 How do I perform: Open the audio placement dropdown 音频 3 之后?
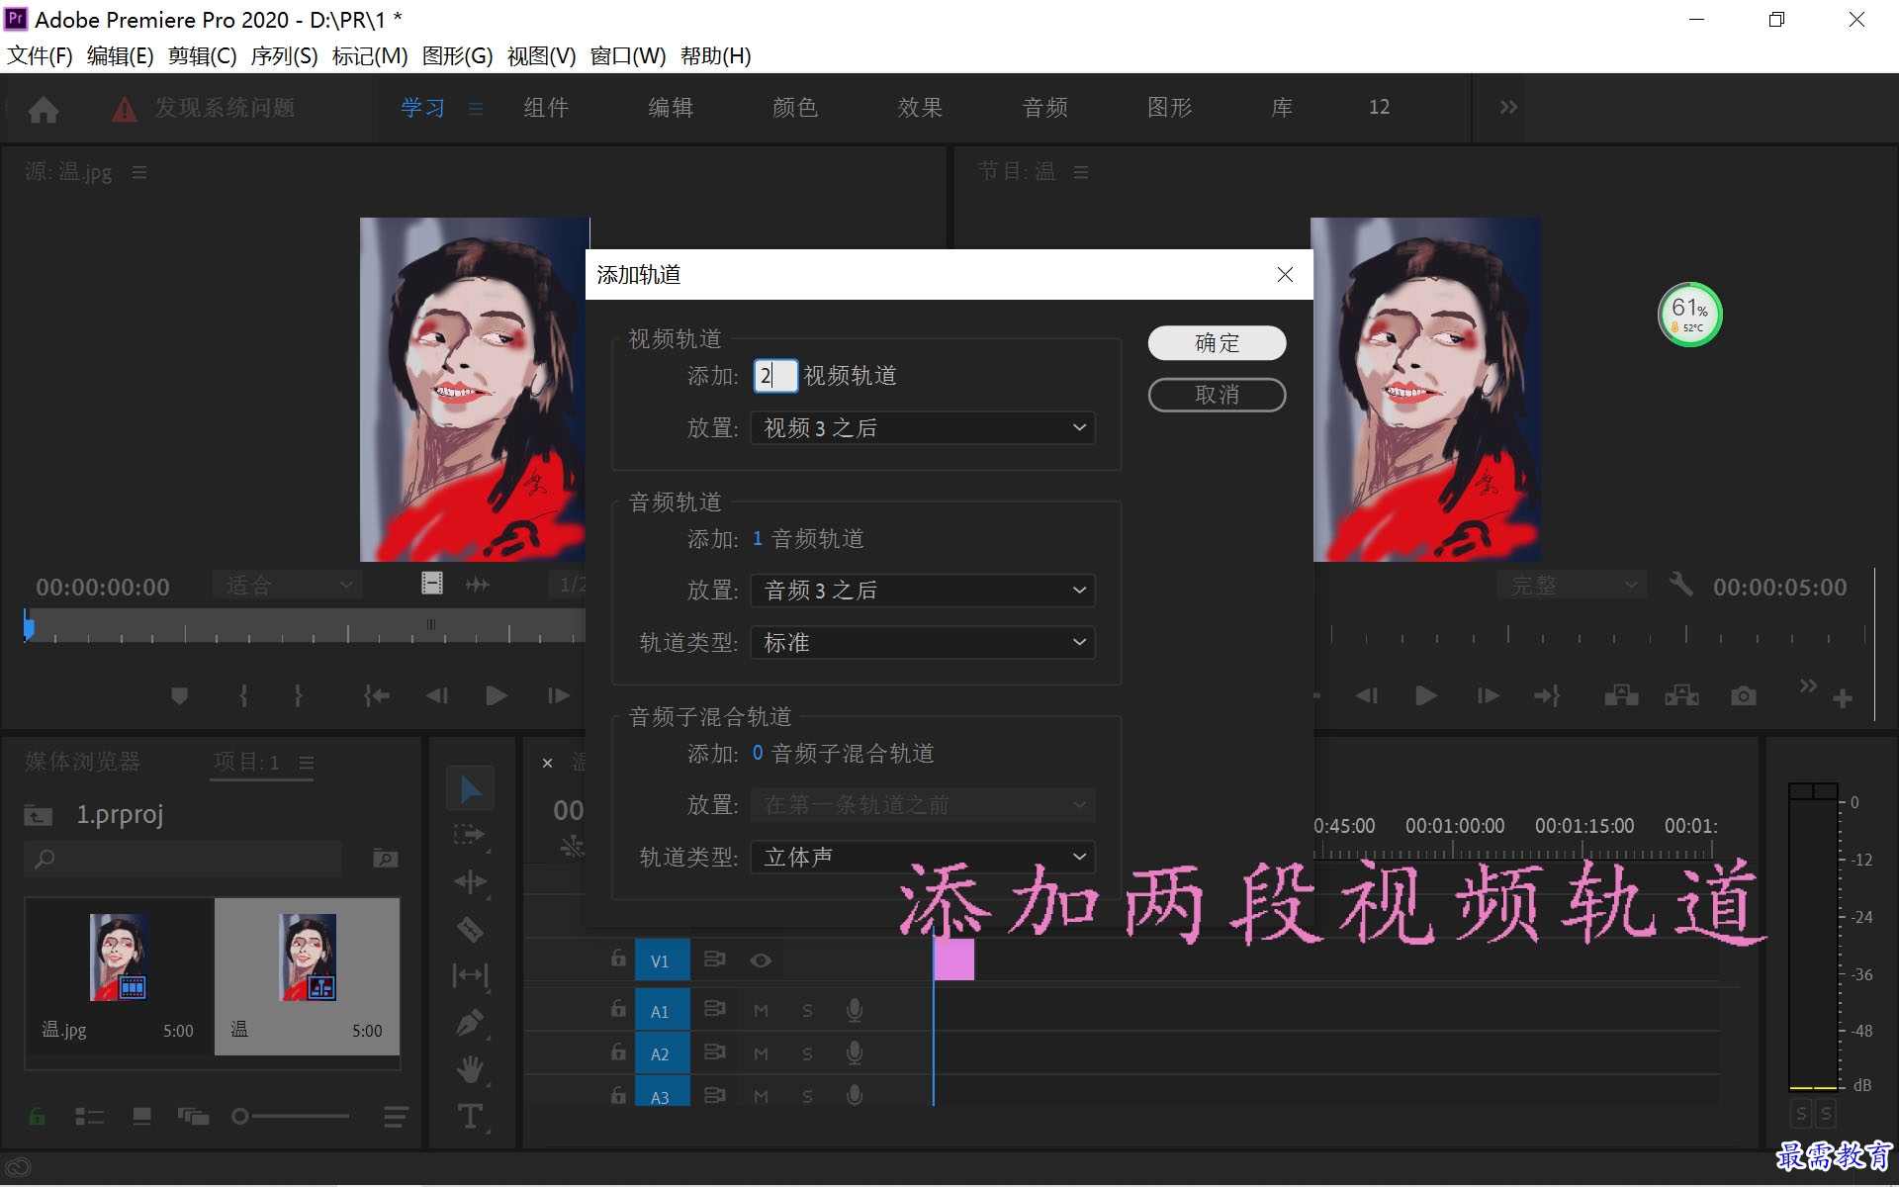click(923, 591)
